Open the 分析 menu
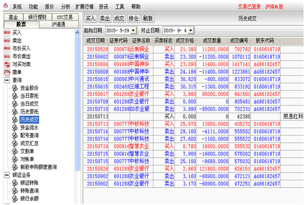 (66, 7)
